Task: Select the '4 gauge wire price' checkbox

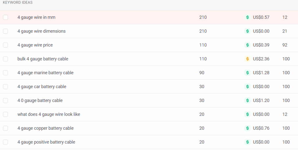Action: (6, 45)
